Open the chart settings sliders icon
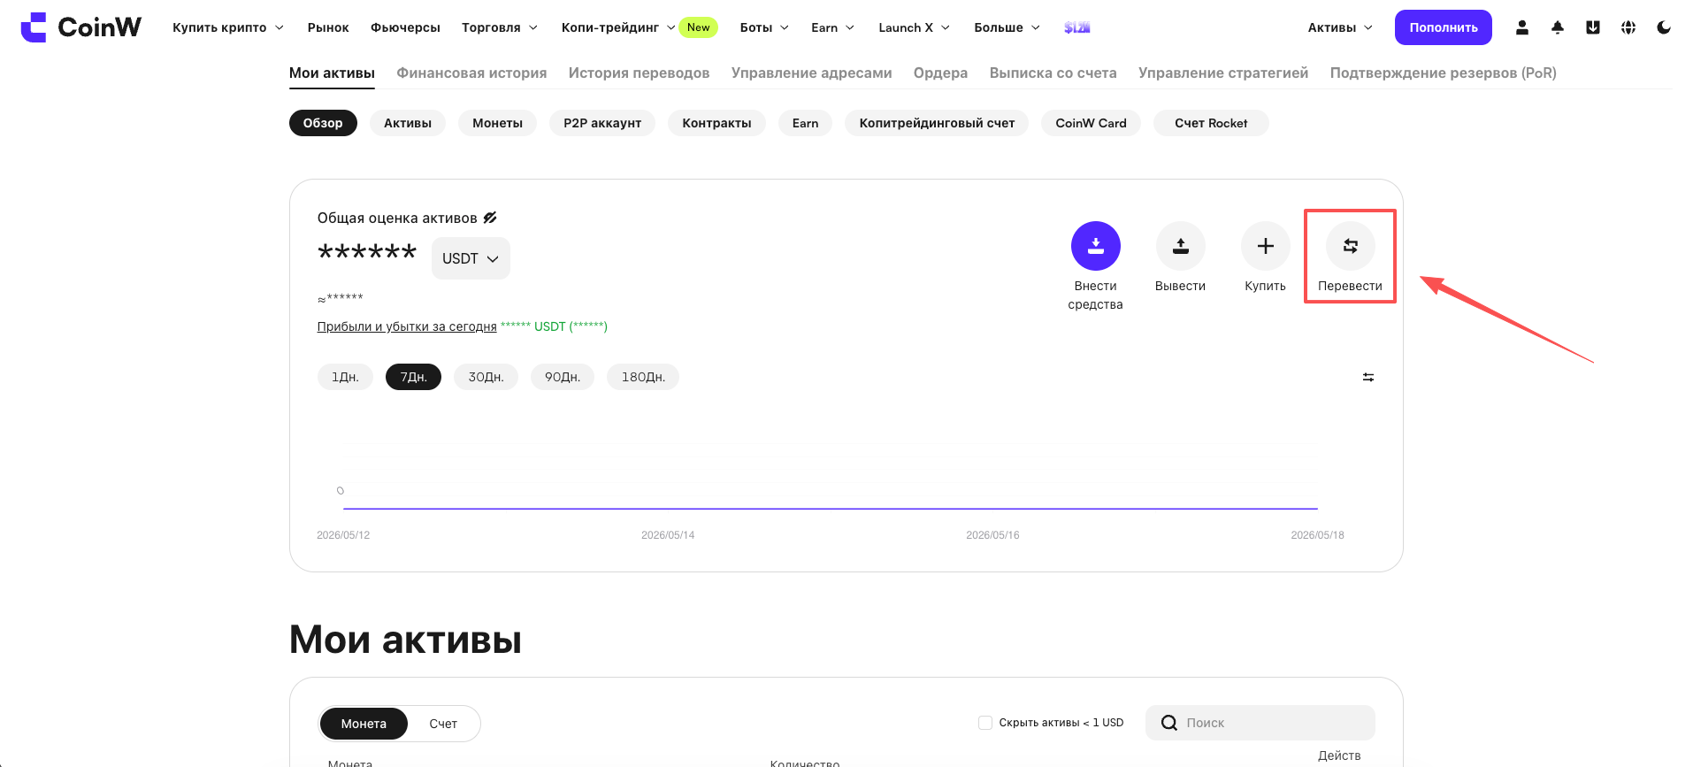The image size is (1693, 767). [x=1367, y=377]
